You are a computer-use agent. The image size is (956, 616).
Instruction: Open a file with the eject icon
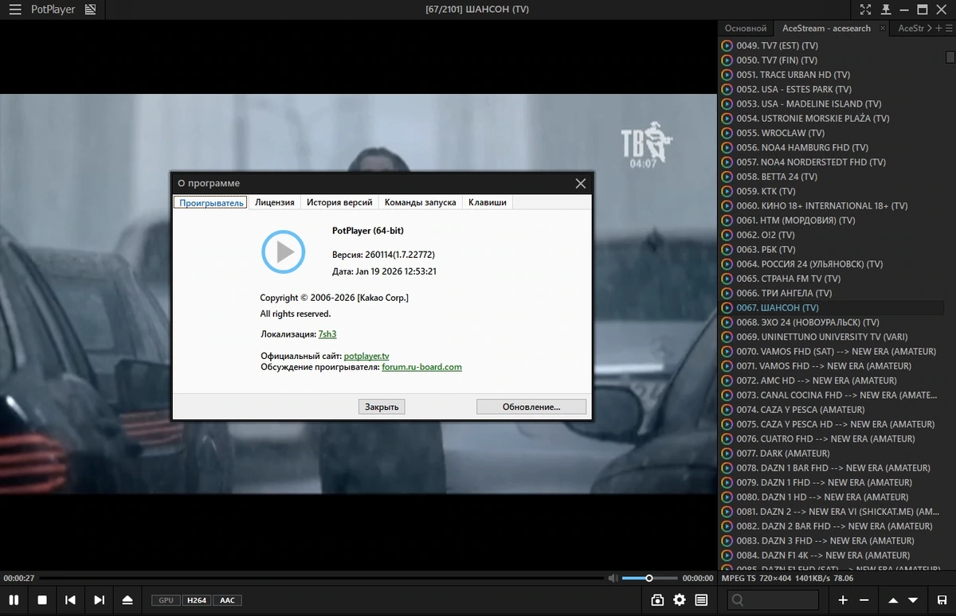[x=127, y=600]
